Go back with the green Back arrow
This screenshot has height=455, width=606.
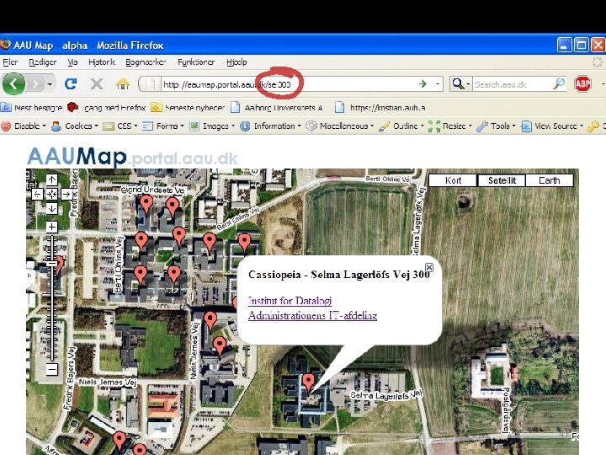click(13, 83)
